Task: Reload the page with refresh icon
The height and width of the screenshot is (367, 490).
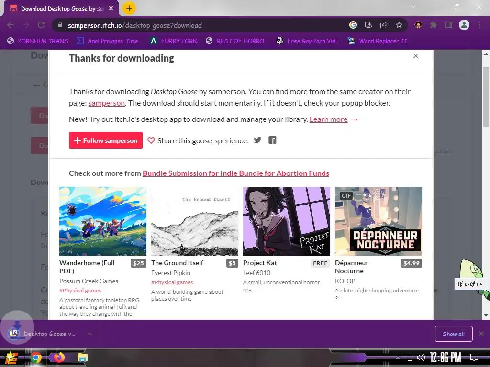Action: point(41,25)
